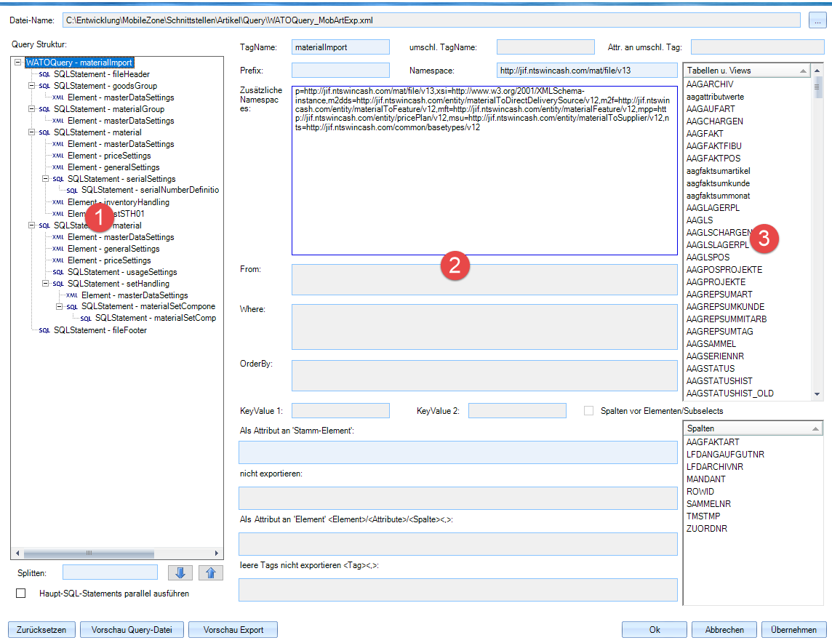Collapse the setHandling SQLStatement node
Viewport: 832px width, 643px height.
(45, 283)
